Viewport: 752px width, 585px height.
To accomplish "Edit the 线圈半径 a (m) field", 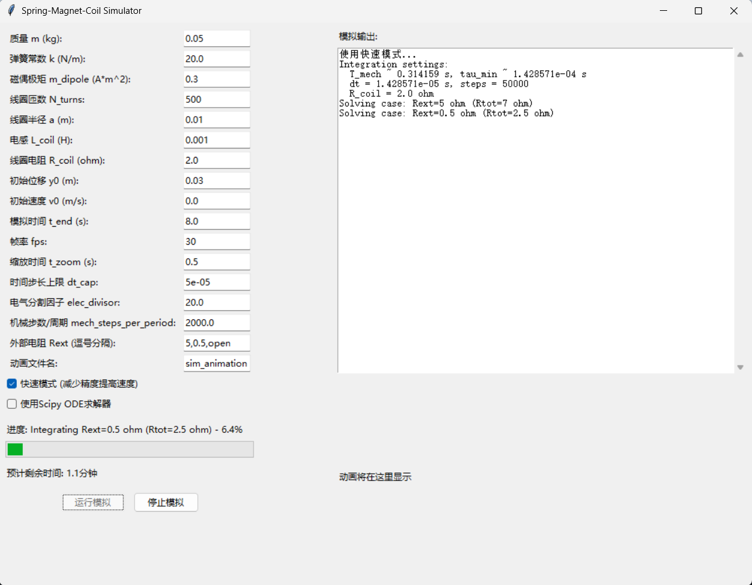I will (217, 120).
